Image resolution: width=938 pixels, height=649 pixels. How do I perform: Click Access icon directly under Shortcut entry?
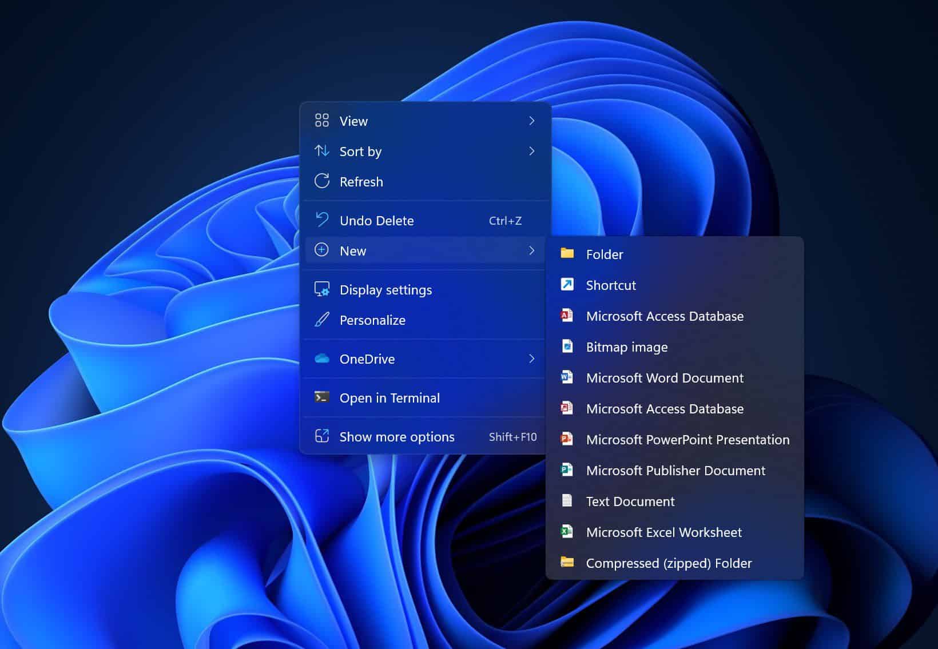pos(567,315)
